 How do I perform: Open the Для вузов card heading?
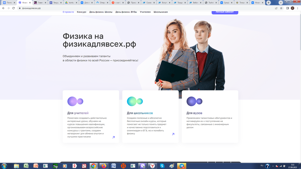[x=194, y=113]
